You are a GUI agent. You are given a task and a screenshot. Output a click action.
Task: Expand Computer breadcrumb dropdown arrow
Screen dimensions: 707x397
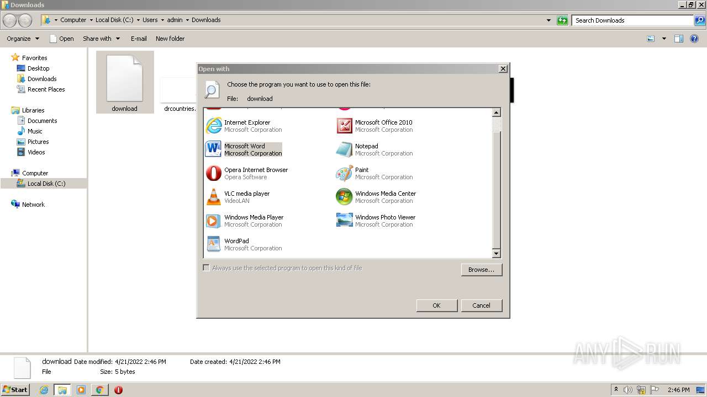(x=91, y=20)
